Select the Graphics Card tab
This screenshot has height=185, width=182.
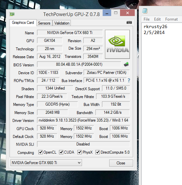pos(23,23)
